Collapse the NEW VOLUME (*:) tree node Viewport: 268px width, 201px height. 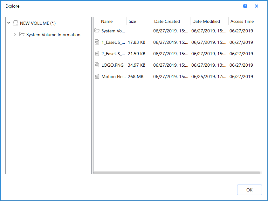pos(9,23)
